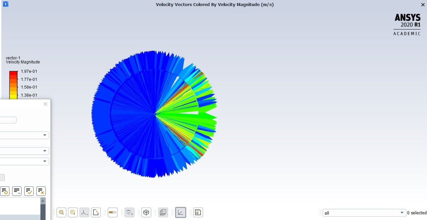The height and width of the screenshot is (220, 427).
Task: Click the "1.77e-01" legend value
Action: [29, 79]
